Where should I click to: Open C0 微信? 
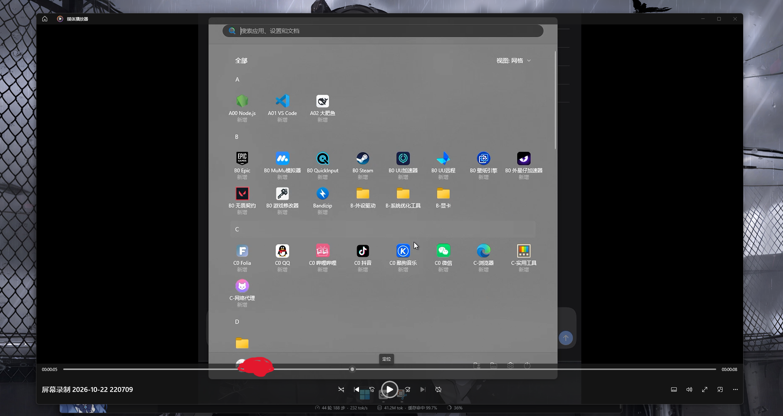(443, 251)
